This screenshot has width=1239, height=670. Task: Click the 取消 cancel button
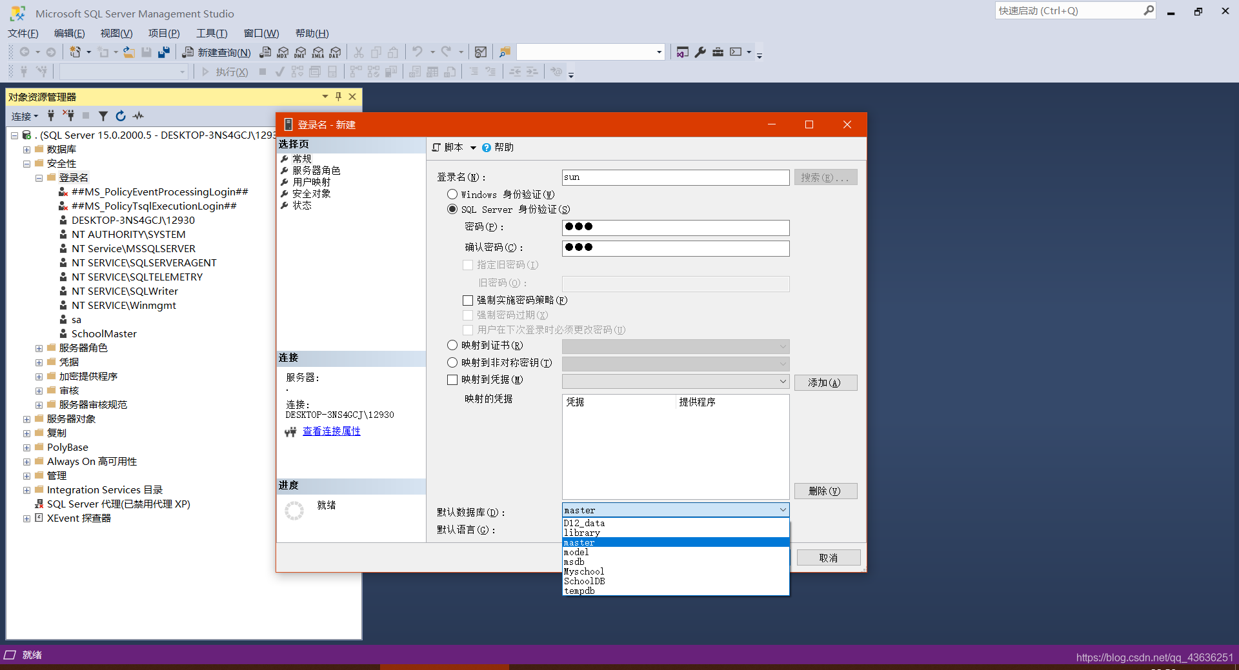click(x=829, y=558)
